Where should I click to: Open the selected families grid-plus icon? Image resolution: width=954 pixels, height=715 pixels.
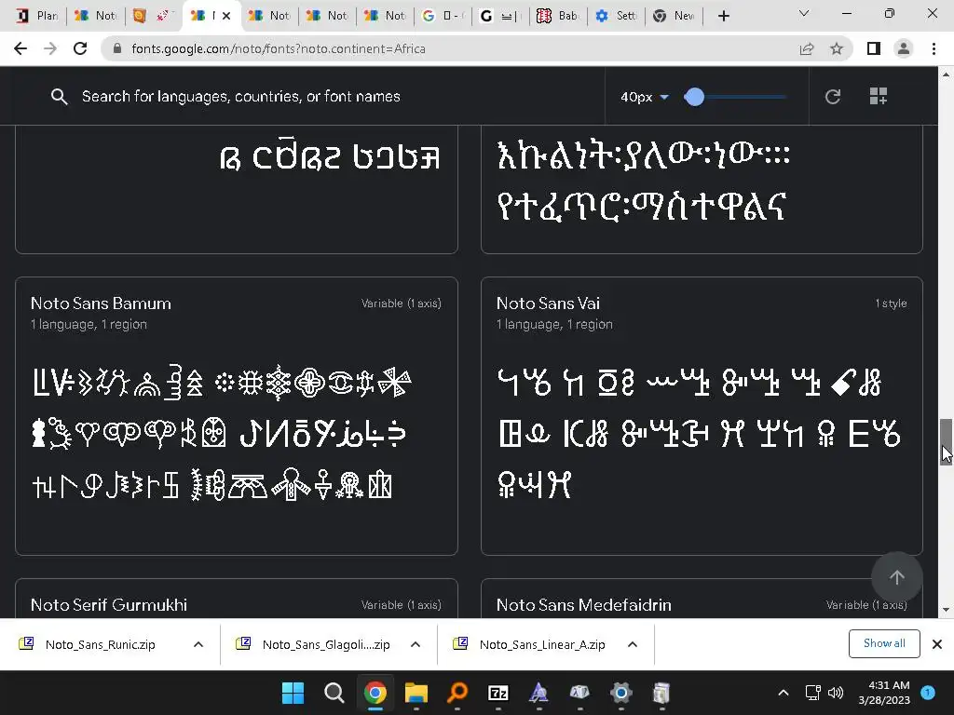(878, 96)
